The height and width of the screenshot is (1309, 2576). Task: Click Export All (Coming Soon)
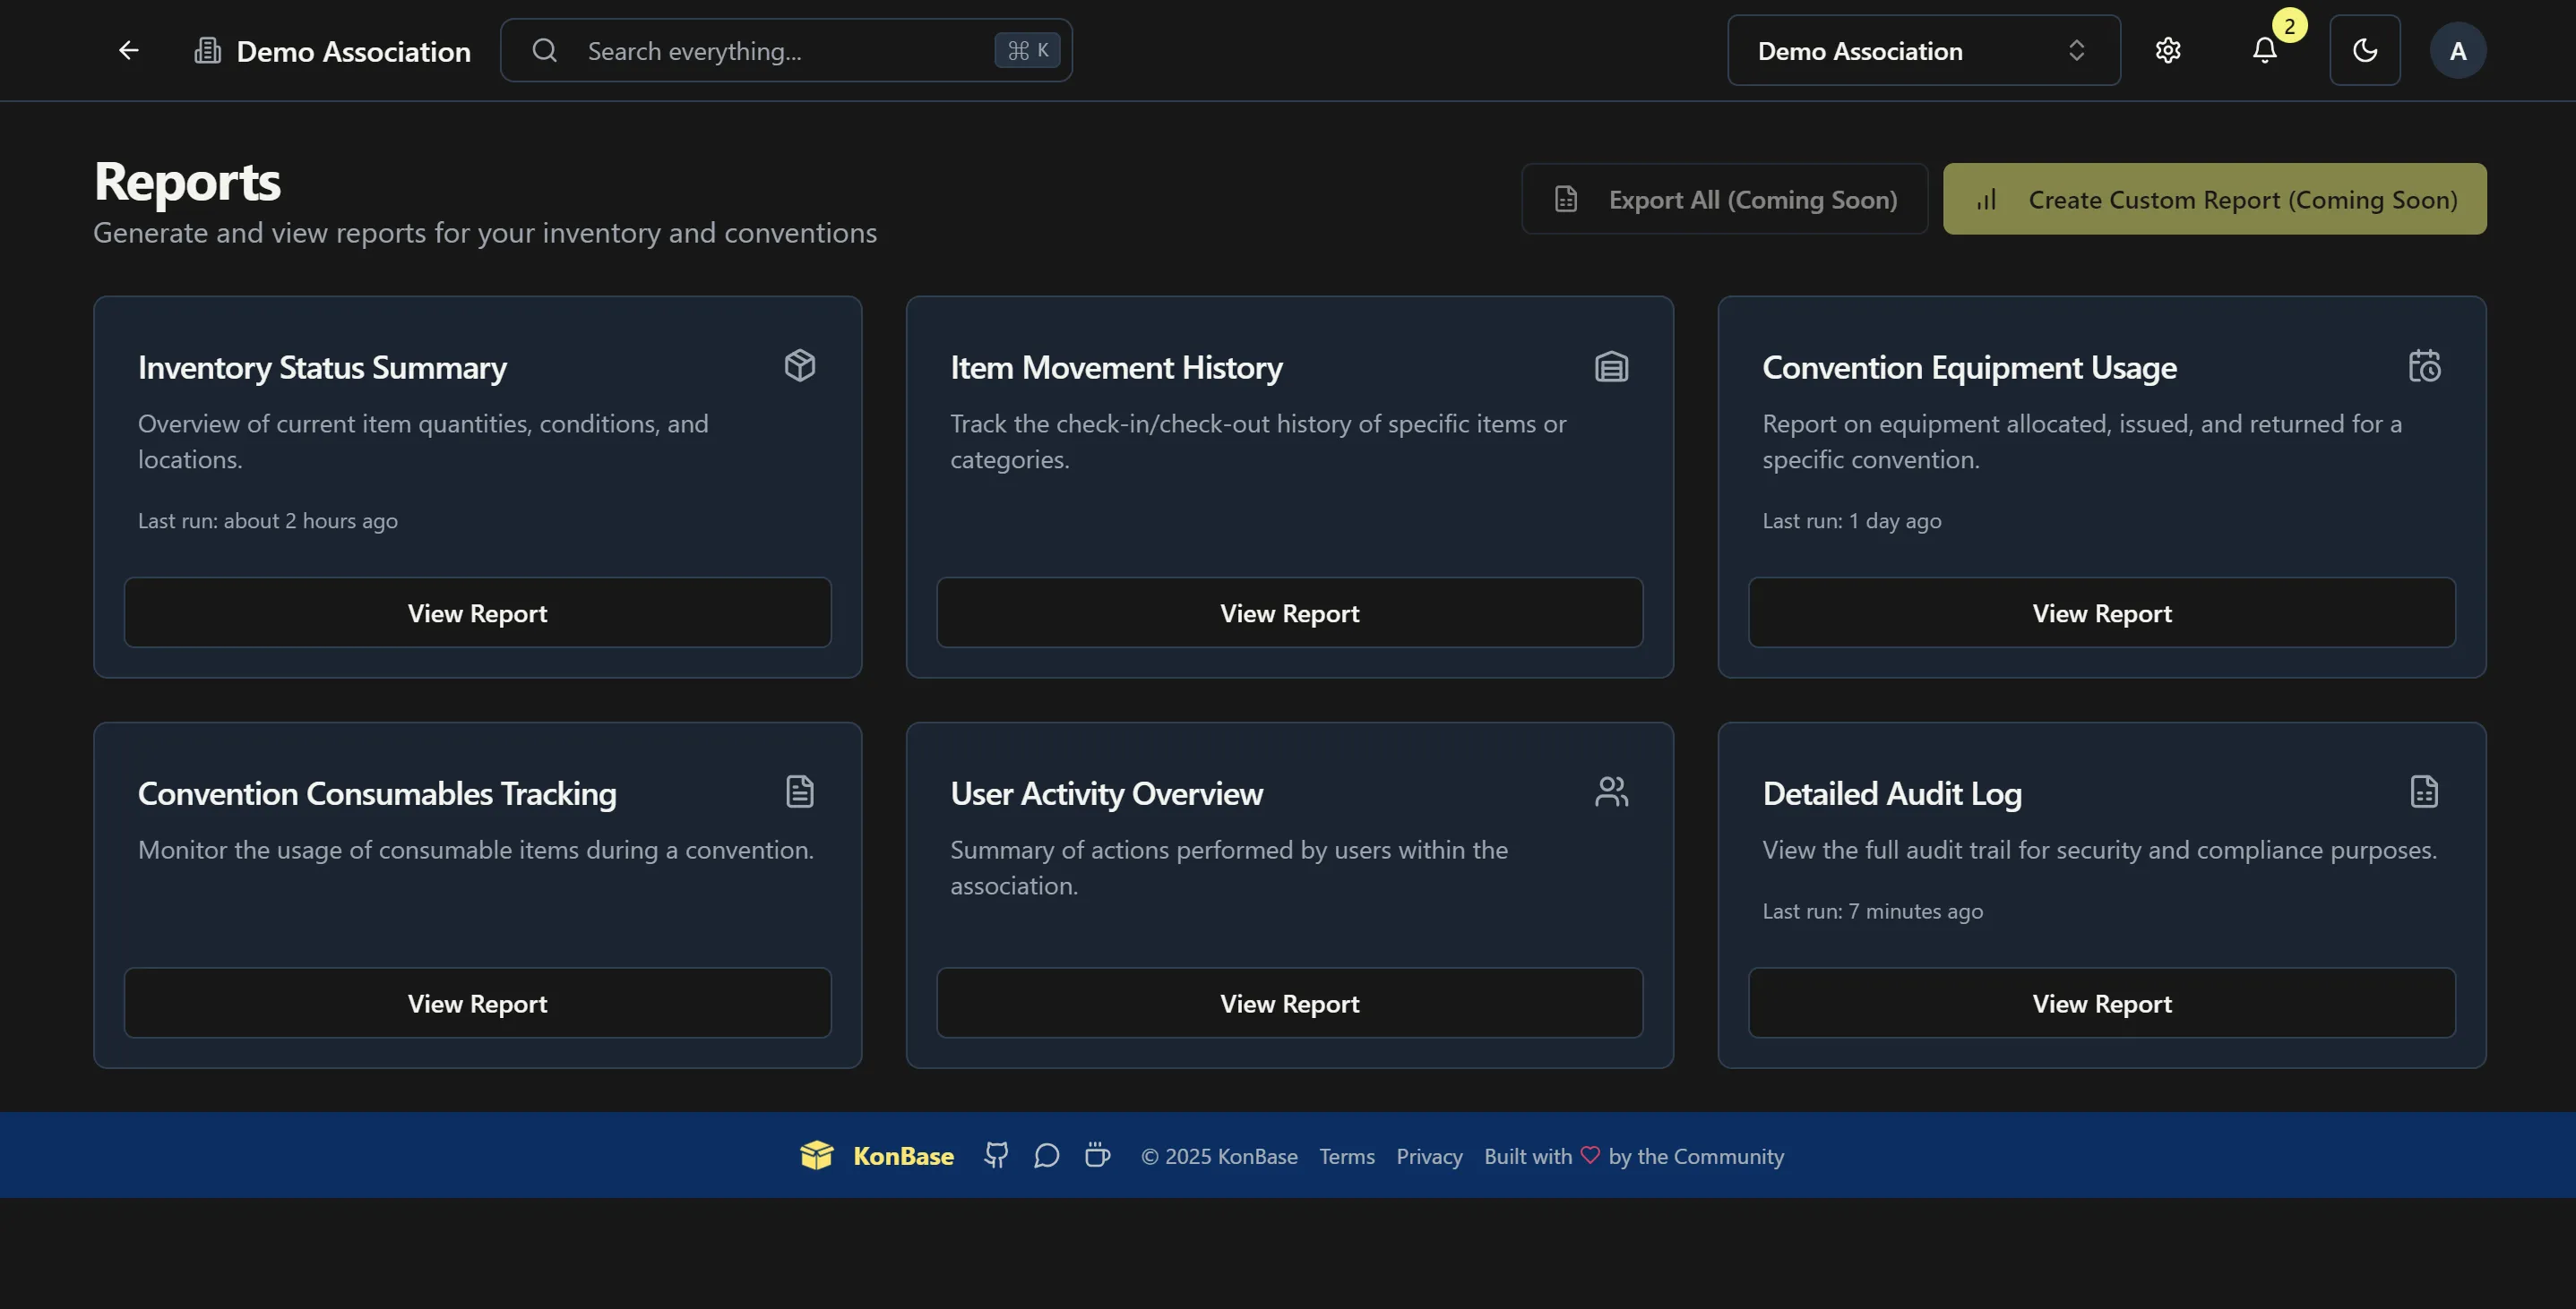(1724, 199)
